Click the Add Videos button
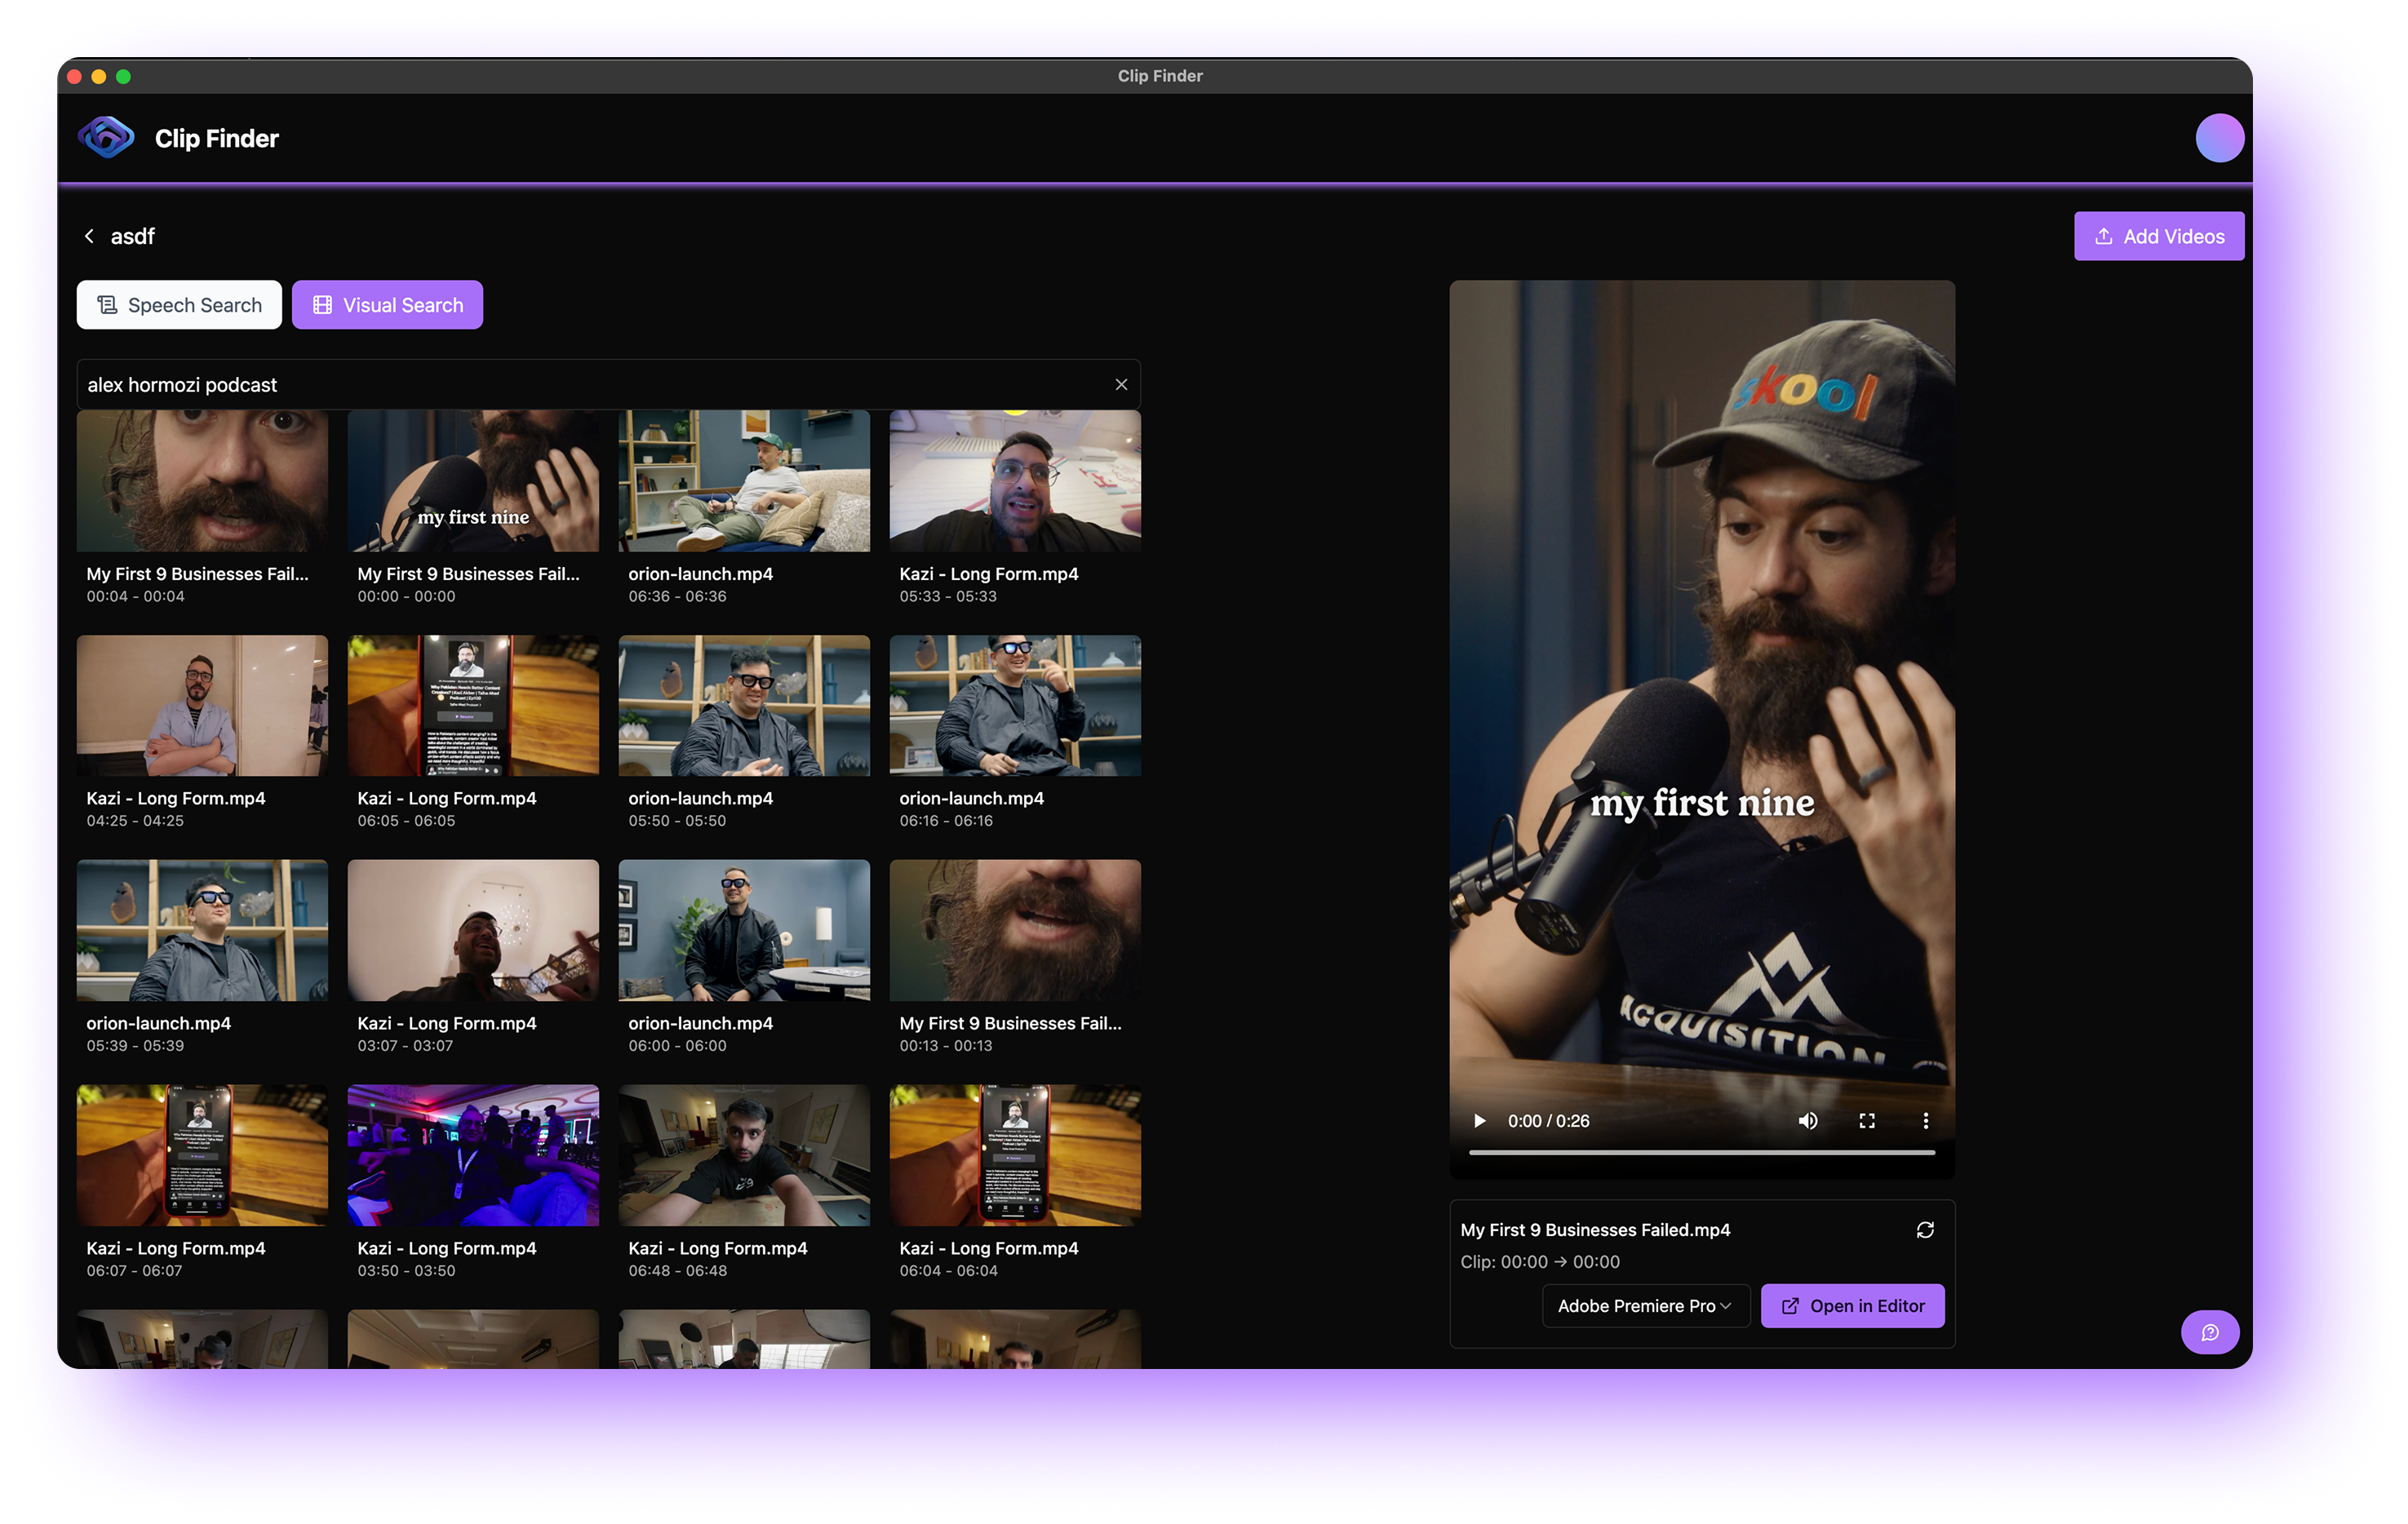Viewport: 2408px width, 1524px height. click(x=2158, y=236)
